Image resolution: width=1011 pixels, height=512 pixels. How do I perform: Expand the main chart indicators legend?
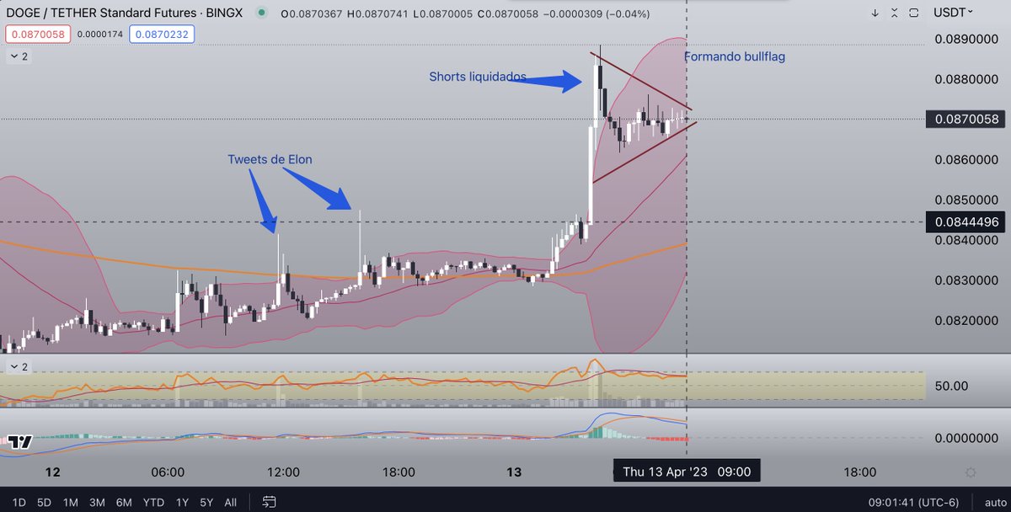click(x=18, y=56)
